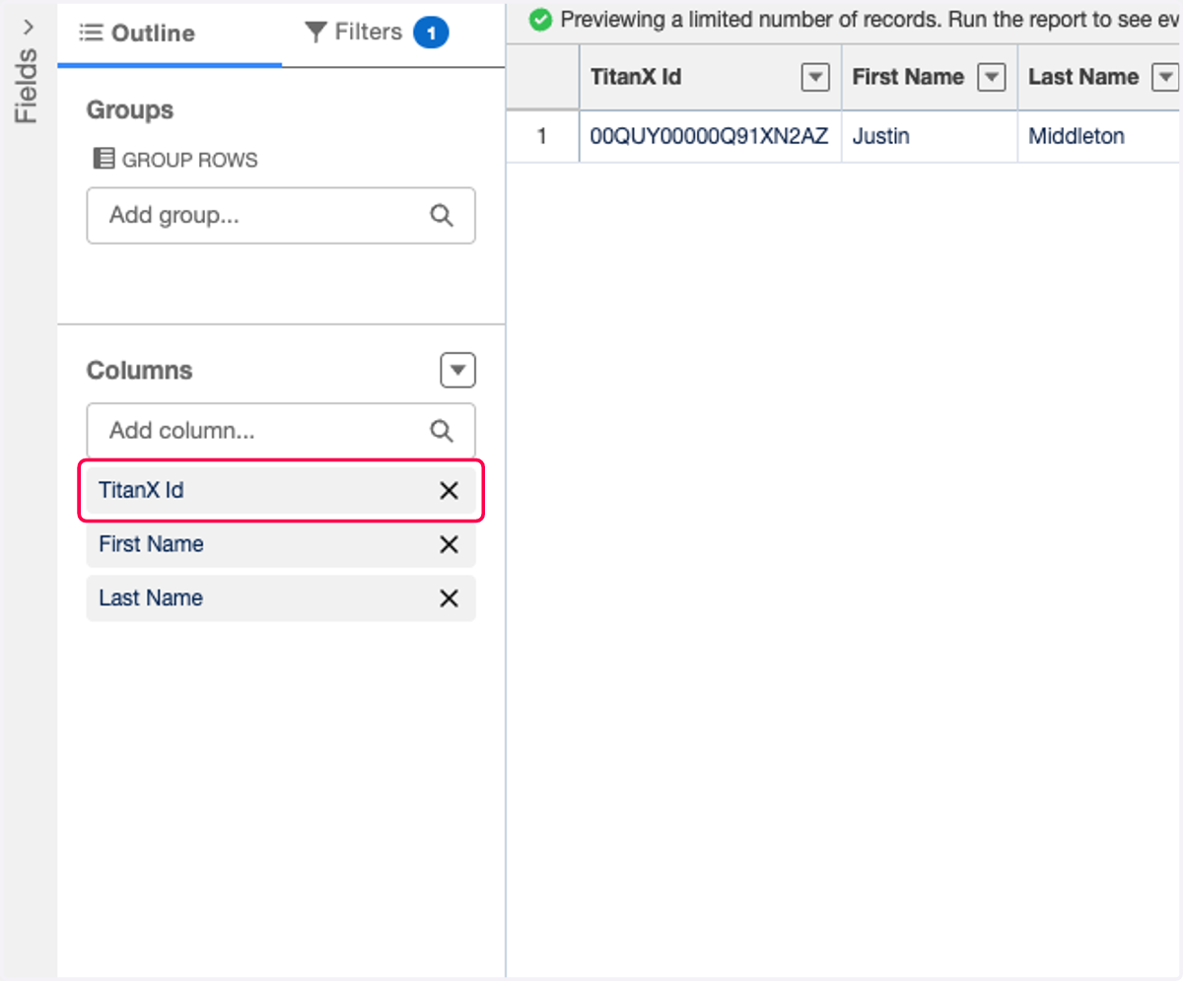
Task: Click the list icon beside Outline
Action: [x=91, y=34]
